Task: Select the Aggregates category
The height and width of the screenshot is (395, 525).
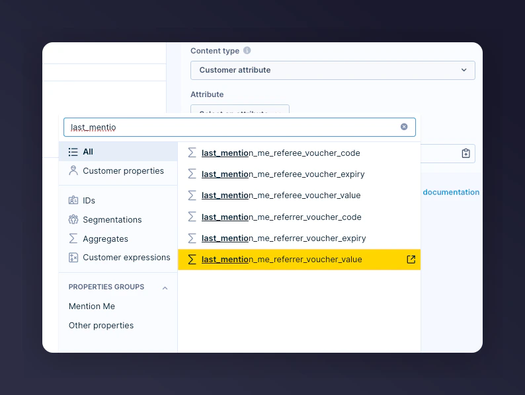Action: point(118,238)
